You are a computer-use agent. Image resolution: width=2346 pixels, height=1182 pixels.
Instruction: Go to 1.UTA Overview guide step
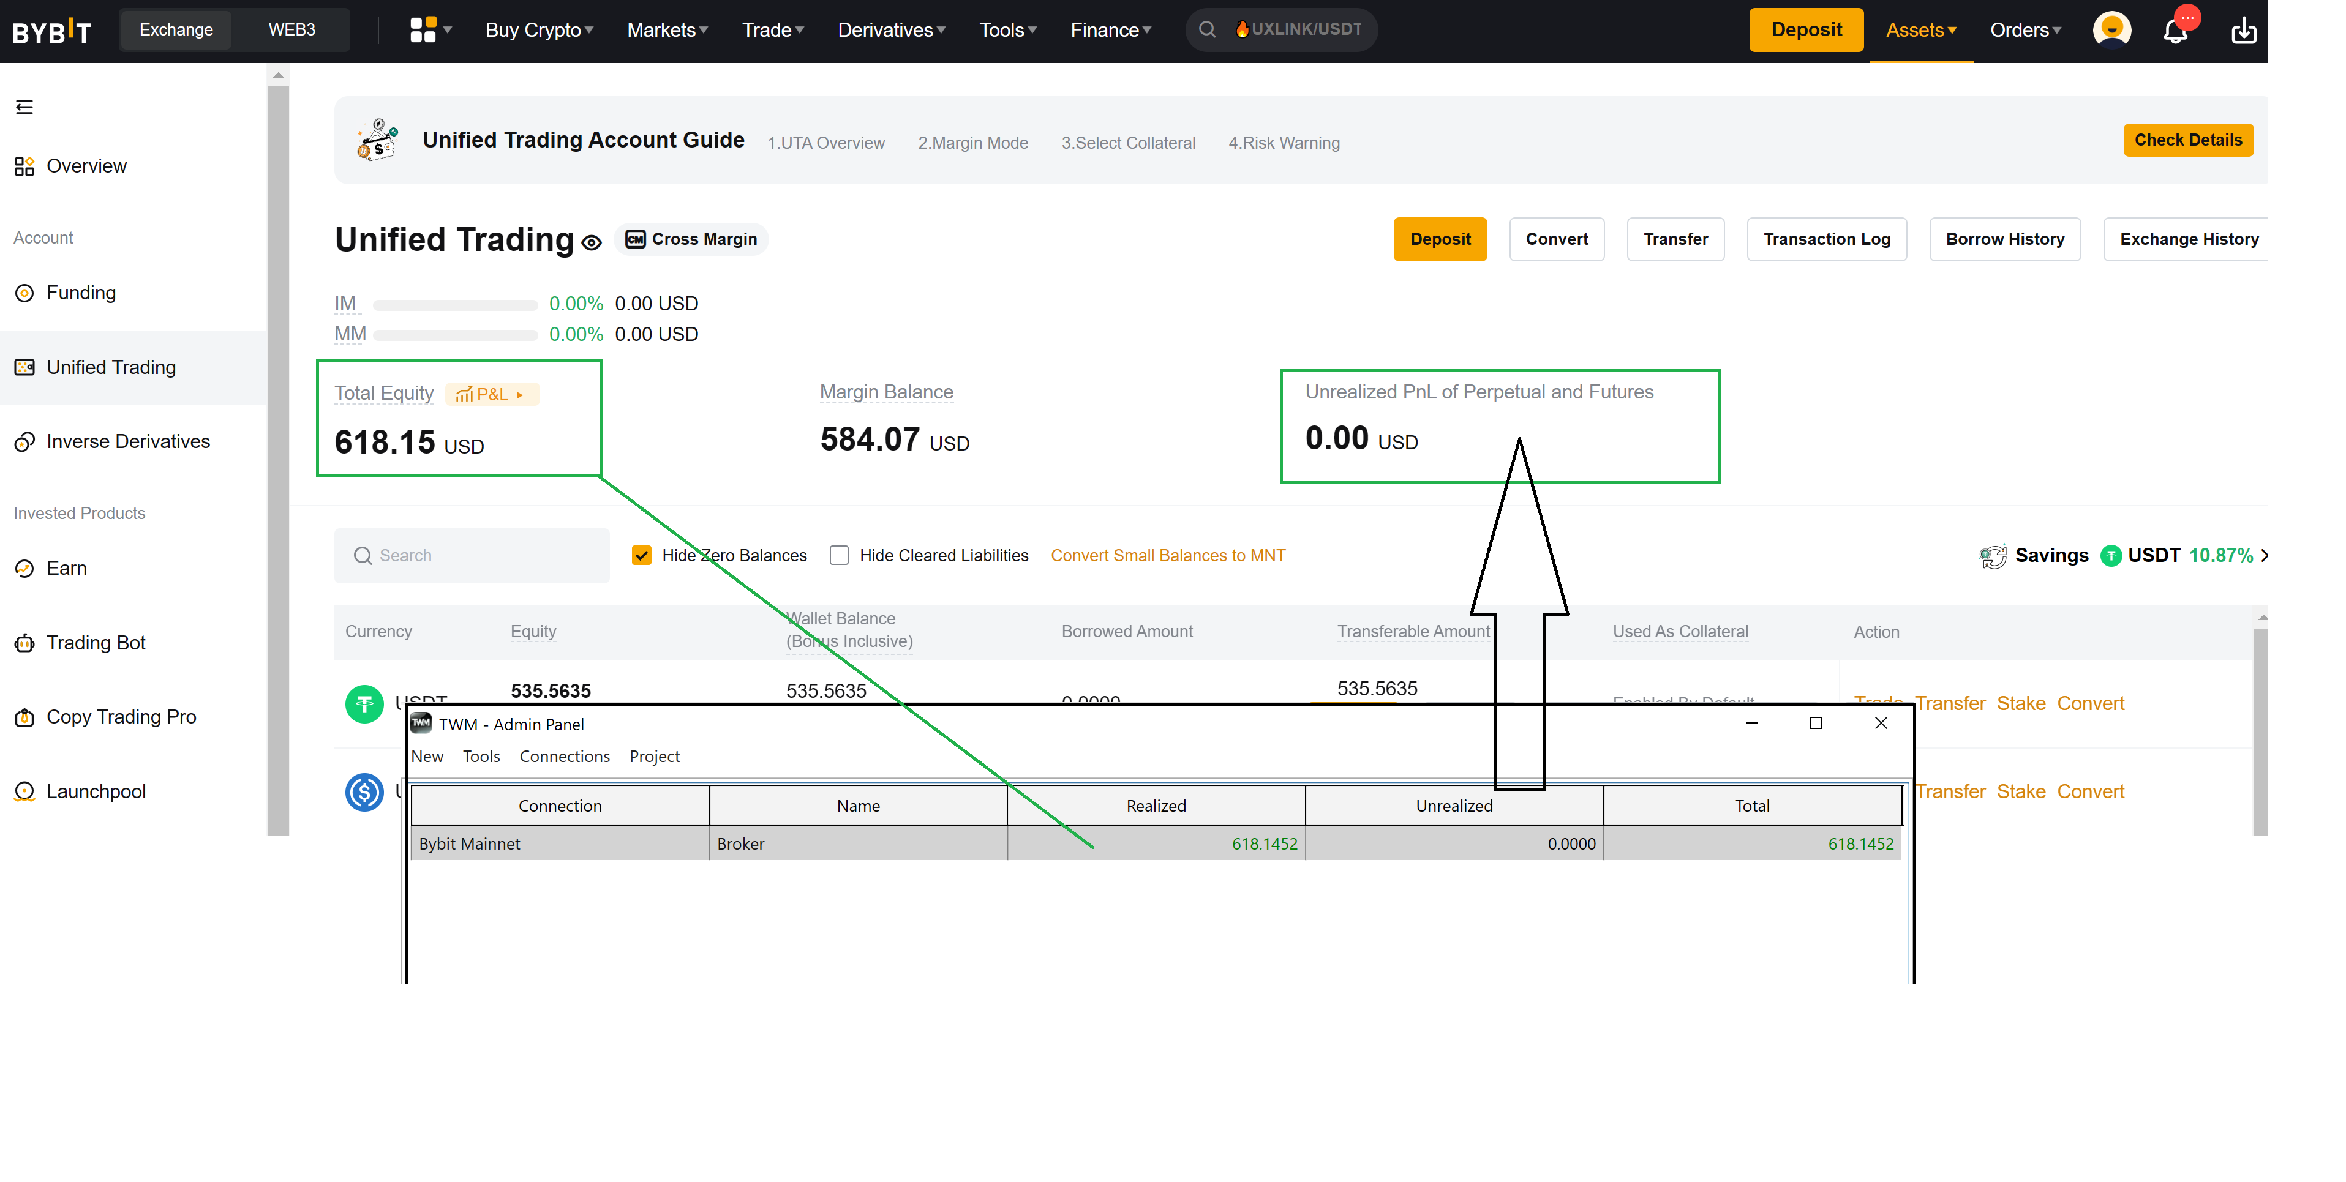click(x=826, y=143)
